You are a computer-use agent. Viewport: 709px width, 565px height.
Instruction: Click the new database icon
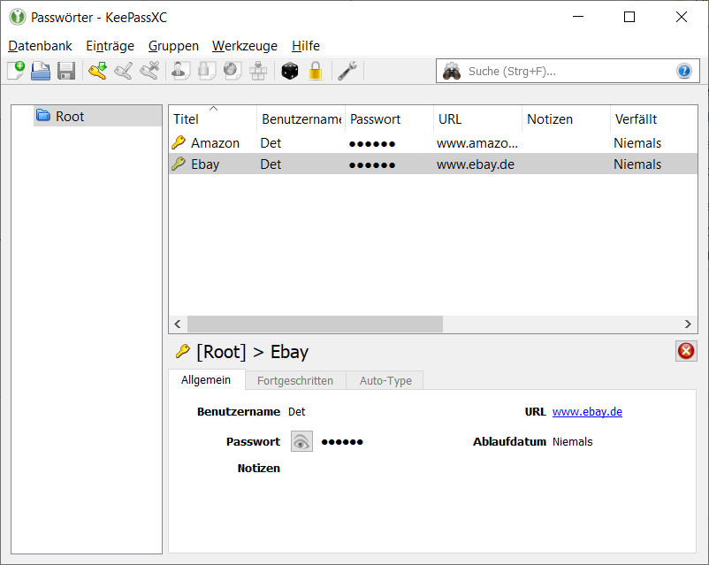coord(16,72)
